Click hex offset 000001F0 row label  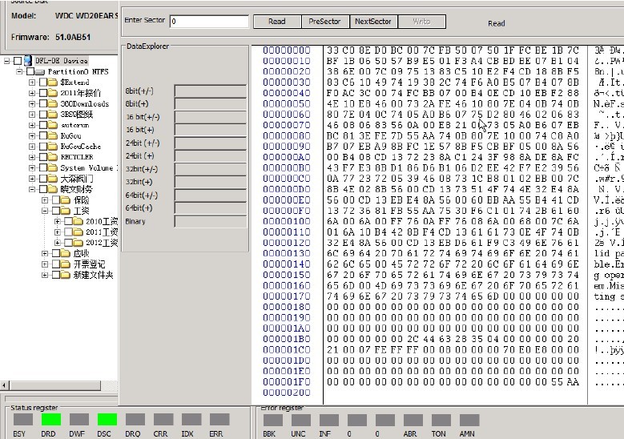[x=287, y=382]
